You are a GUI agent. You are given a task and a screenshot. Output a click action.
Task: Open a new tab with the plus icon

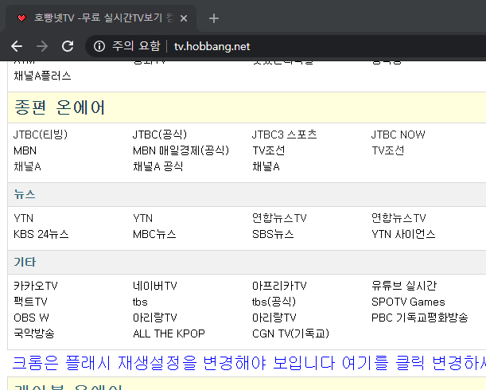214,18
